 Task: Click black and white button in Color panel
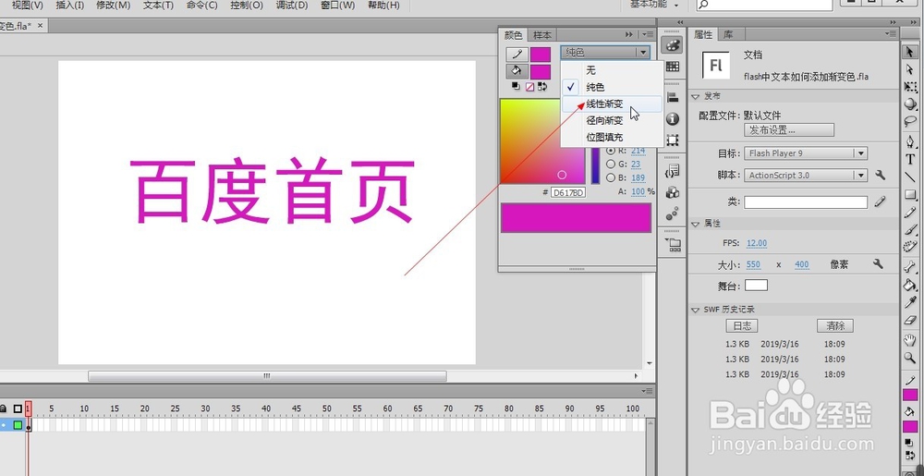[x=517, y=87]
